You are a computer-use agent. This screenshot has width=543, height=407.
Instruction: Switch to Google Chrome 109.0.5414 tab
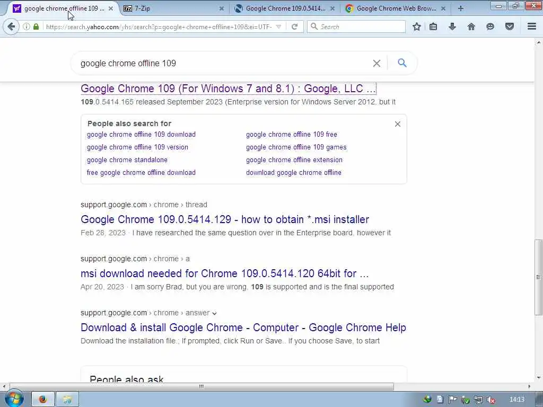(284, 8)
